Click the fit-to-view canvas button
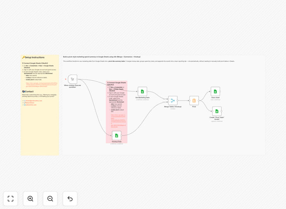Viewport: 286px width, 209px height. (11, 199)
